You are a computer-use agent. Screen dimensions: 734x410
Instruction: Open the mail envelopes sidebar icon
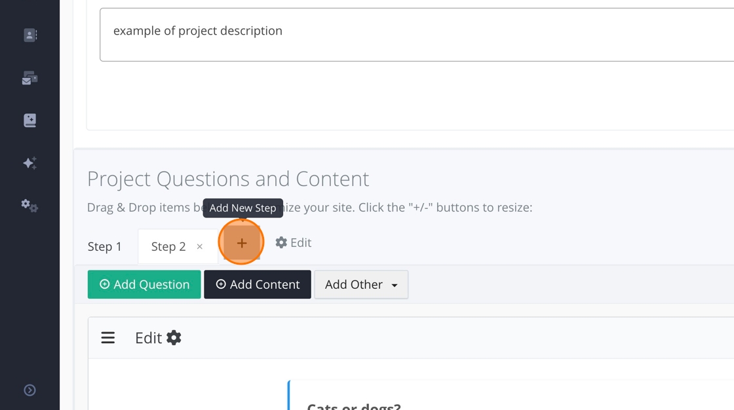coord(29,79)
